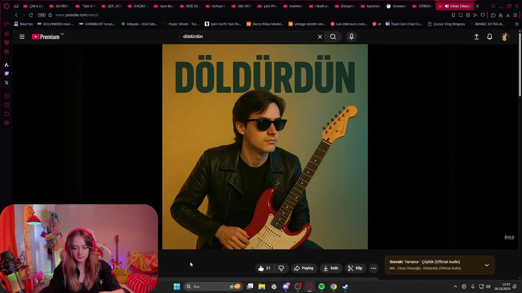Open history clock in Opera sidebar
Viewport: 522px width, 293px height.
[7, 105]
